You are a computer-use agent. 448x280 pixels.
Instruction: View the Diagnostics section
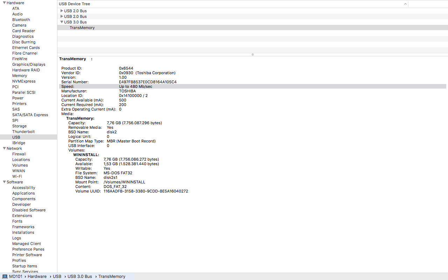tap(23, 36)
